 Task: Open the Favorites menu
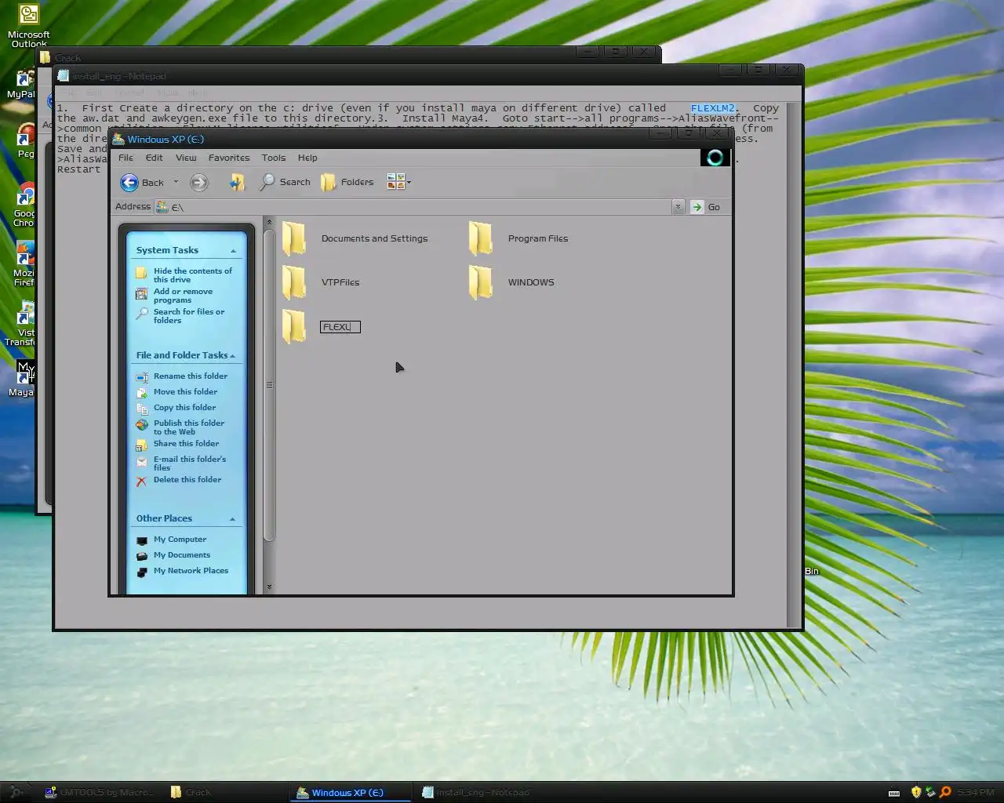tap(229, 158)
